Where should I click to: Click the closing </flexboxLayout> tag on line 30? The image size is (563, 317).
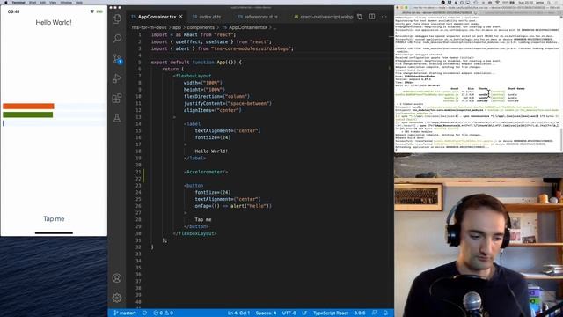click(x=194, y=233)
